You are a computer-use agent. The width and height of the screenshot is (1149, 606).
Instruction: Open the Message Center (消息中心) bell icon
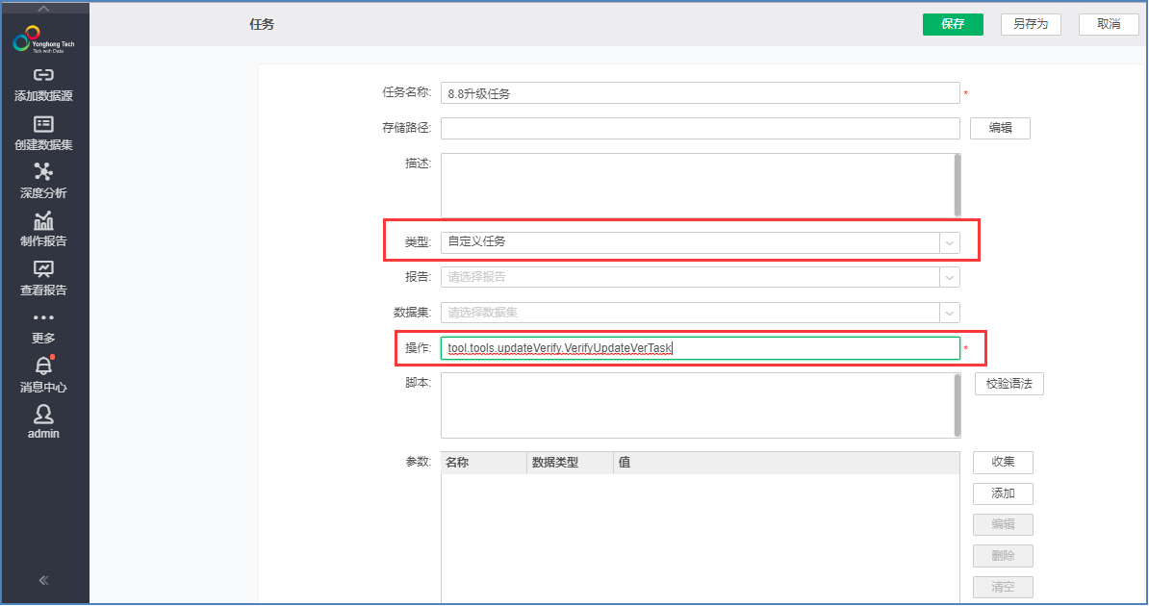43,366
